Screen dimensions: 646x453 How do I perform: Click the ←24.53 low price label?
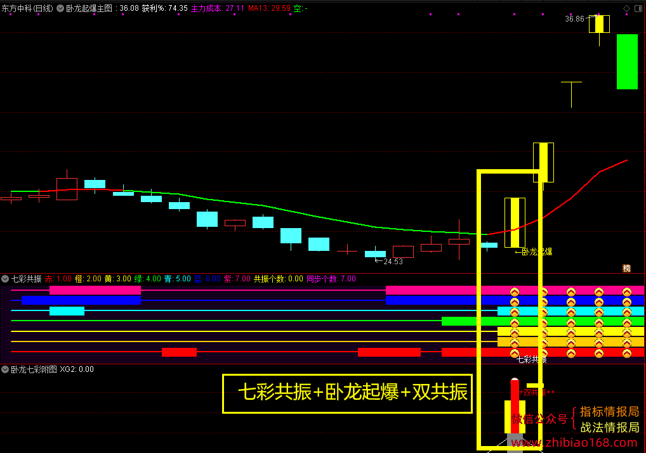point(389,261)
